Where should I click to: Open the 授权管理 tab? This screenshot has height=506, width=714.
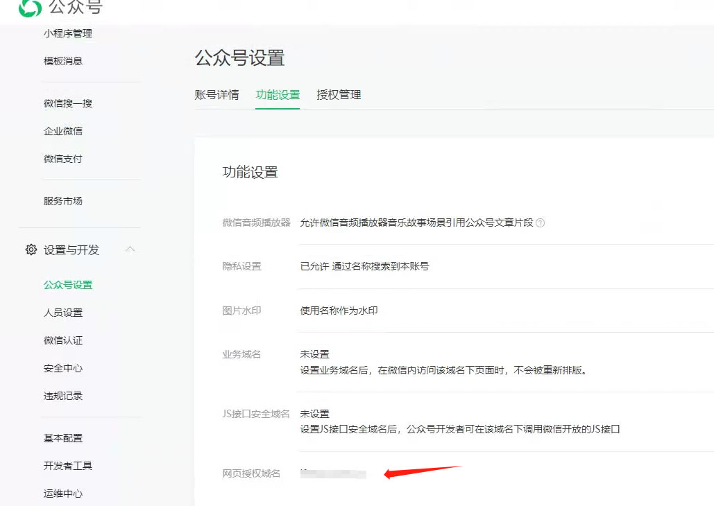(339, 95)
